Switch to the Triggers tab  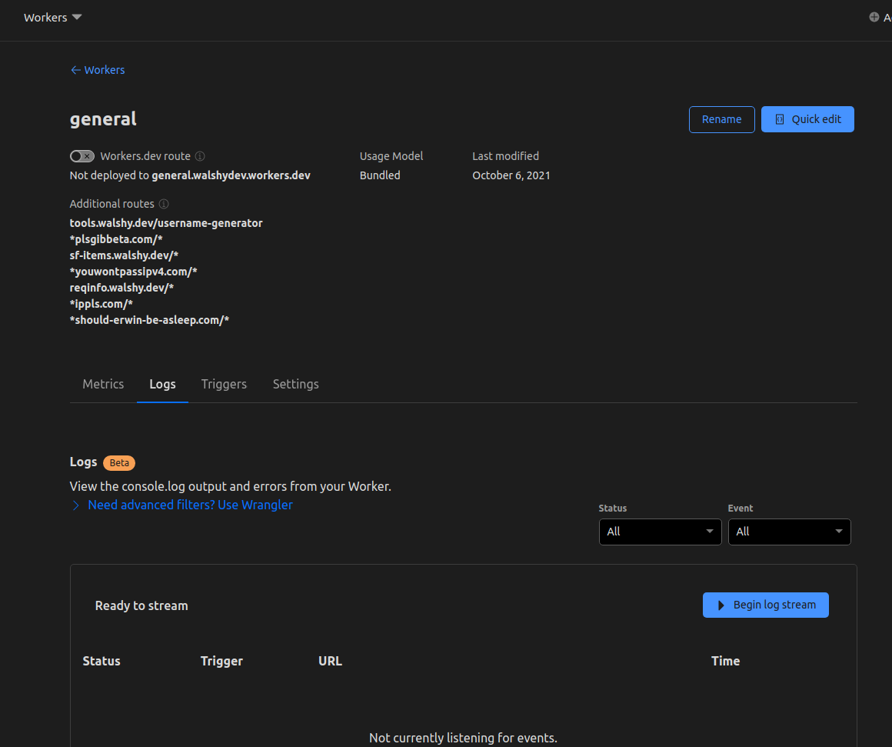click(224, 384)
